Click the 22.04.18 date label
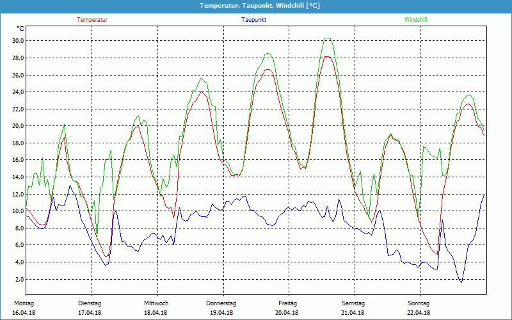The height and width of the screenshot is (320, 512). (419, 313)
